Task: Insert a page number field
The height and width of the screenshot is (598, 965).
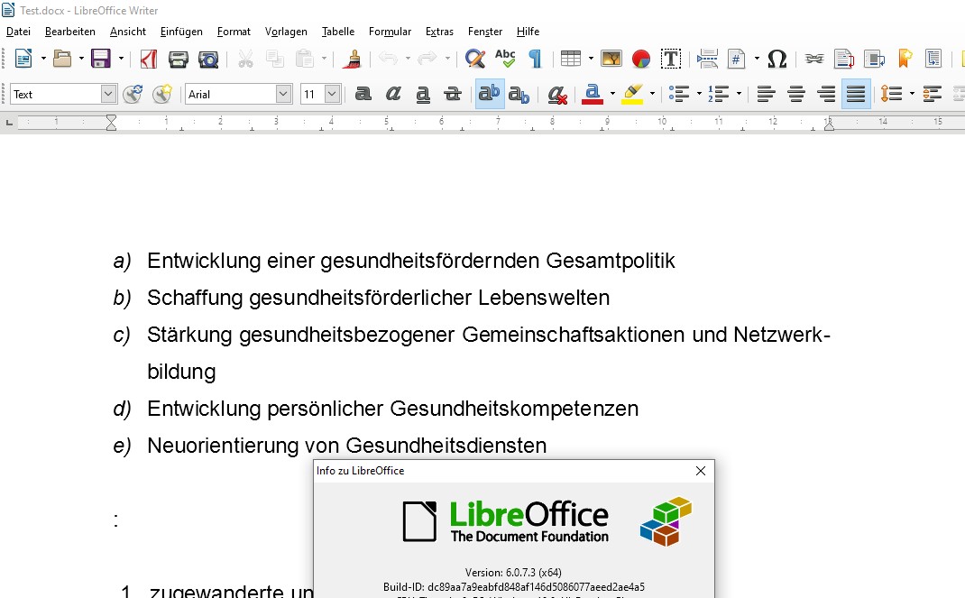Action: (x=737, y=59)
